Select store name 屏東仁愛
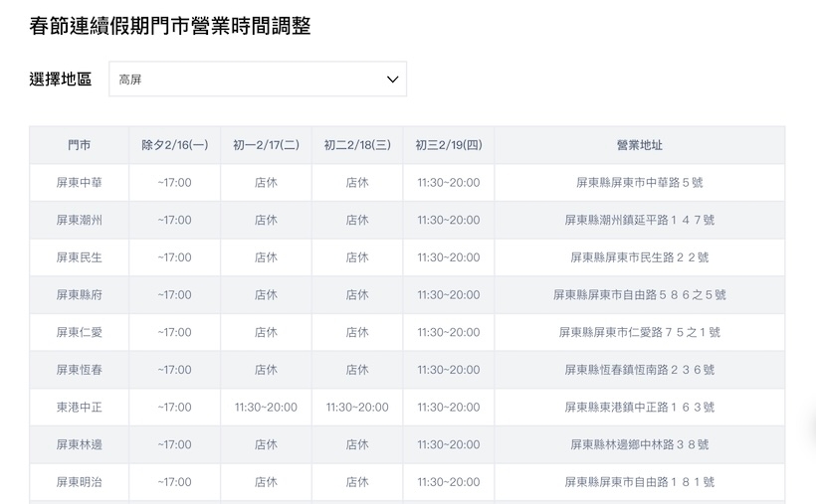 79,332
